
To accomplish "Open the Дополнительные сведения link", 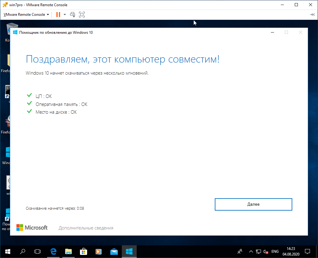I will coord(86,228).
